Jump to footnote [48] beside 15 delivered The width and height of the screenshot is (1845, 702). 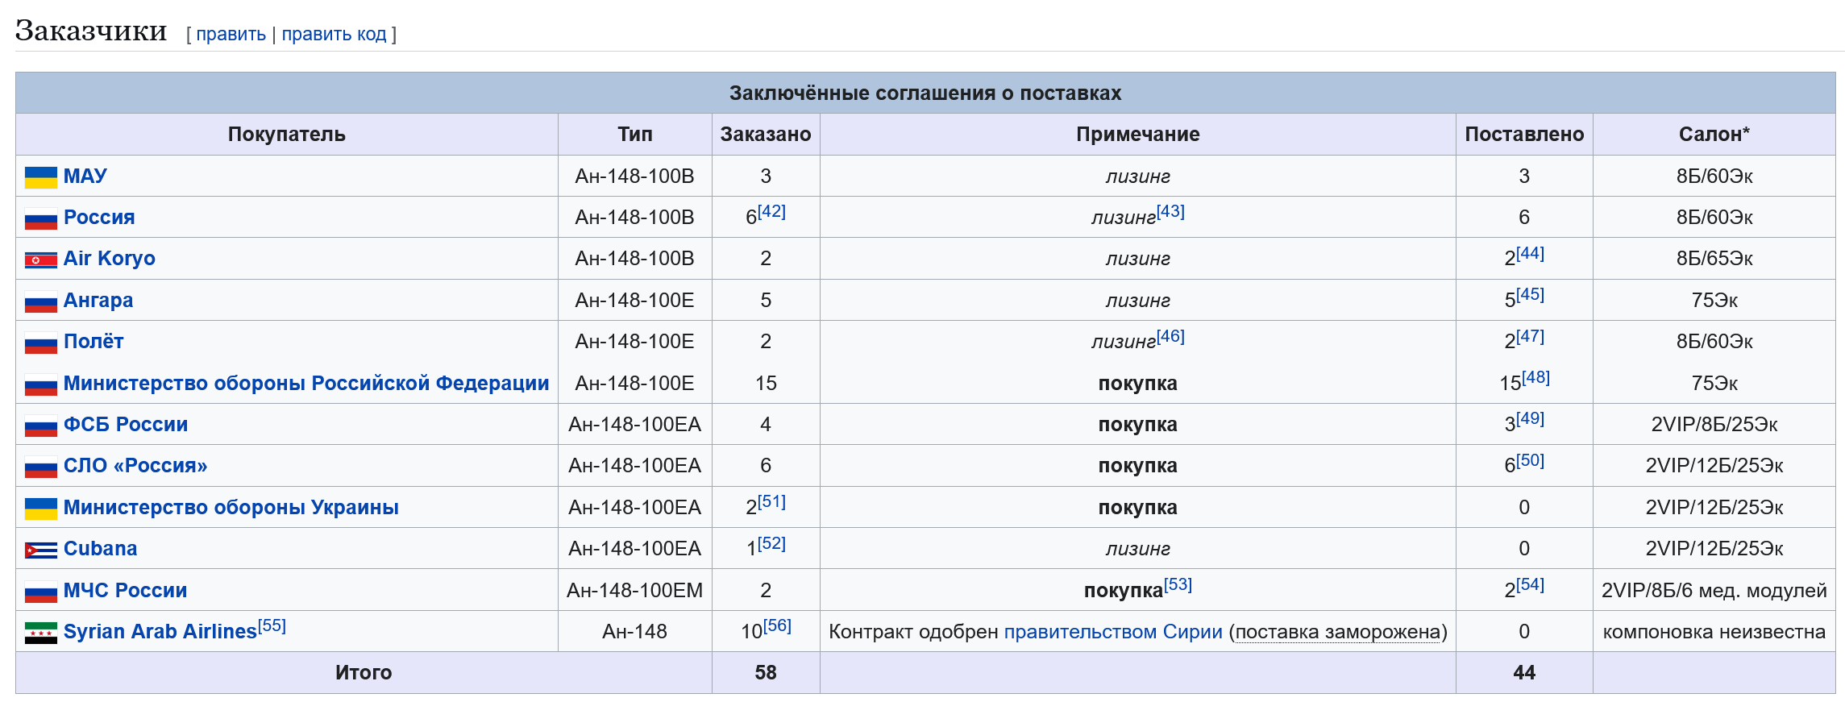1535,377
